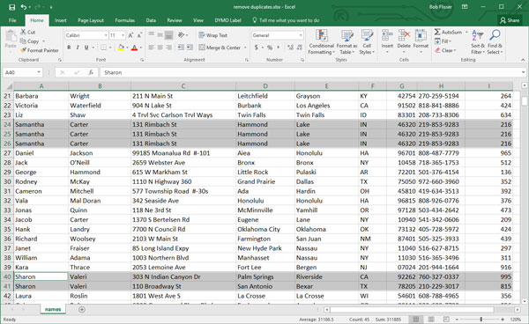The image size is (529, 324).
Task: Toggle left text alignment
Action: tap(152, 48)
